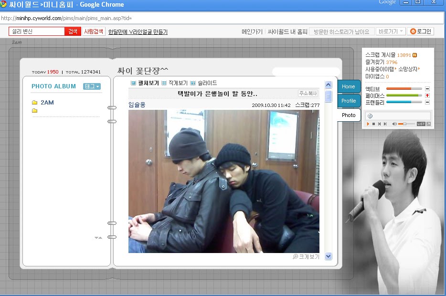Switch to 작게보기 thumbnail view
Image resolution: width=446 pixels, height=296 pixels.
coord(175,83)
